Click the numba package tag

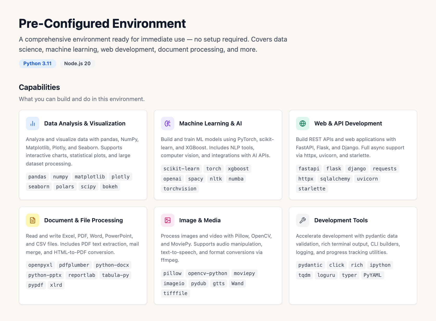tap(236, 179)
